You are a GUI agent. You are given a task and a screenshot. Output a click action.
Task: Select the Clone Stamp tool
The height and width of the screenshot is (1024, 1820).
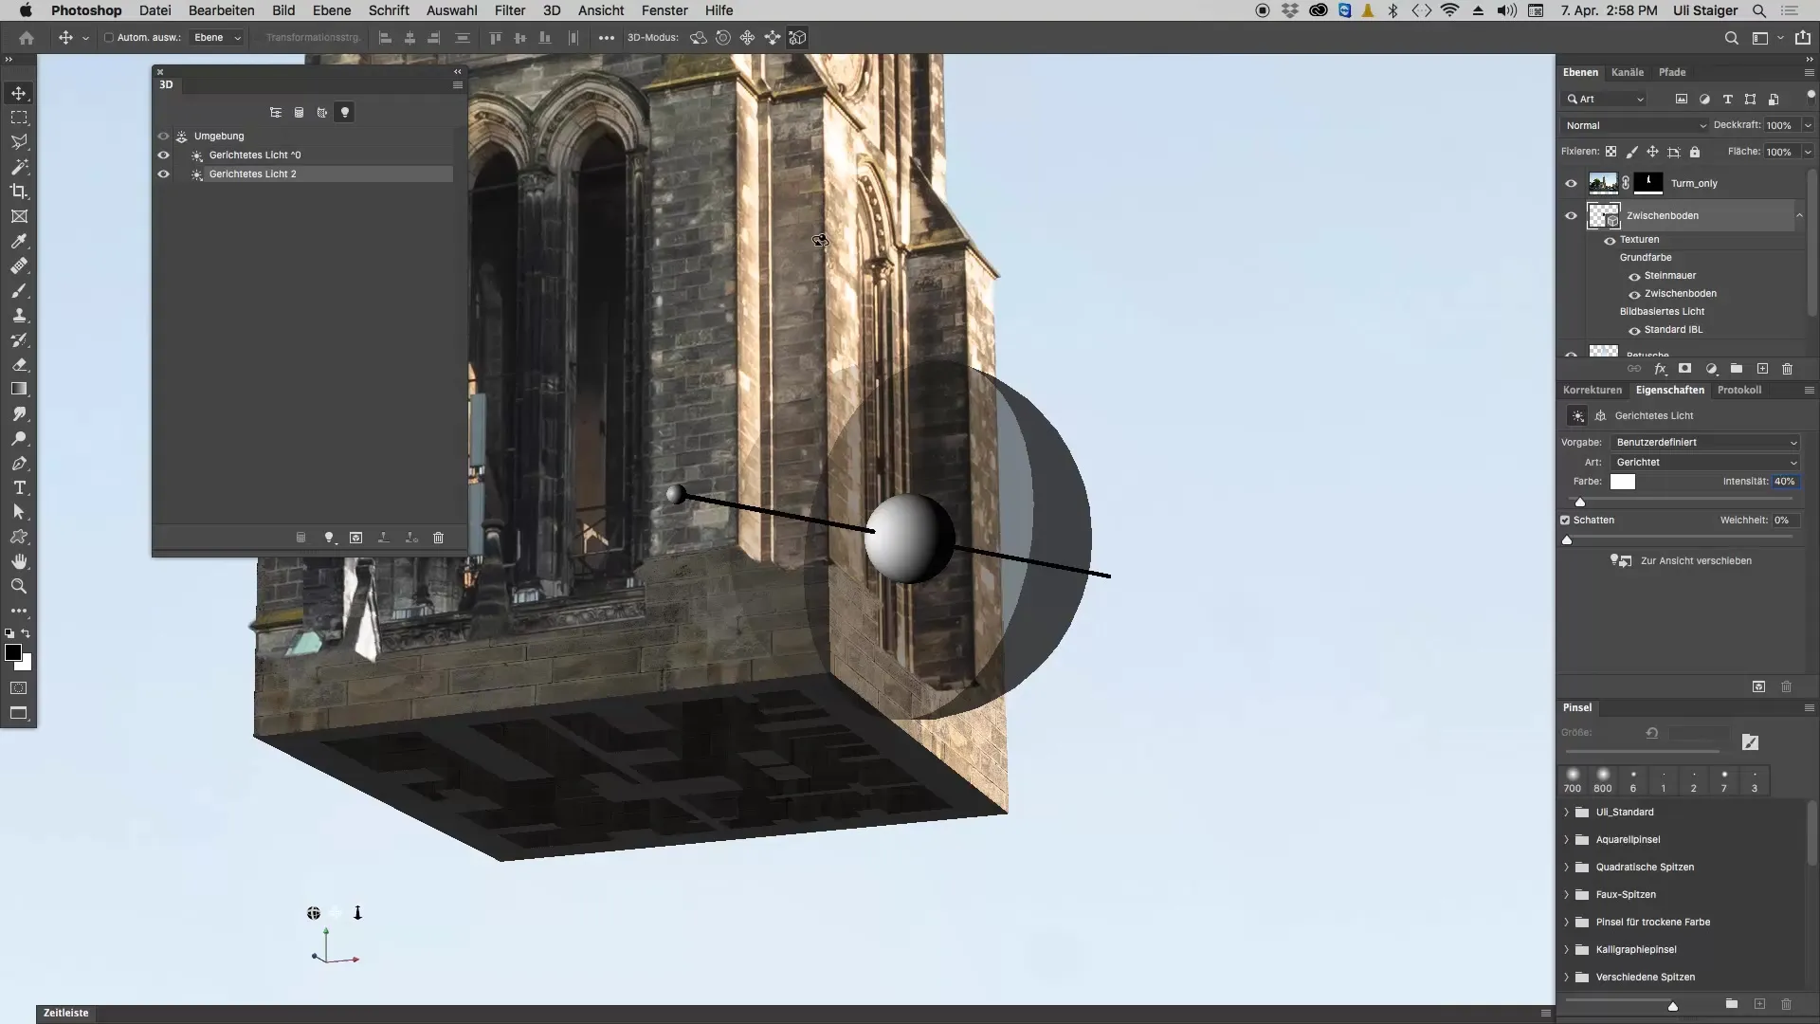coord(19,315)
